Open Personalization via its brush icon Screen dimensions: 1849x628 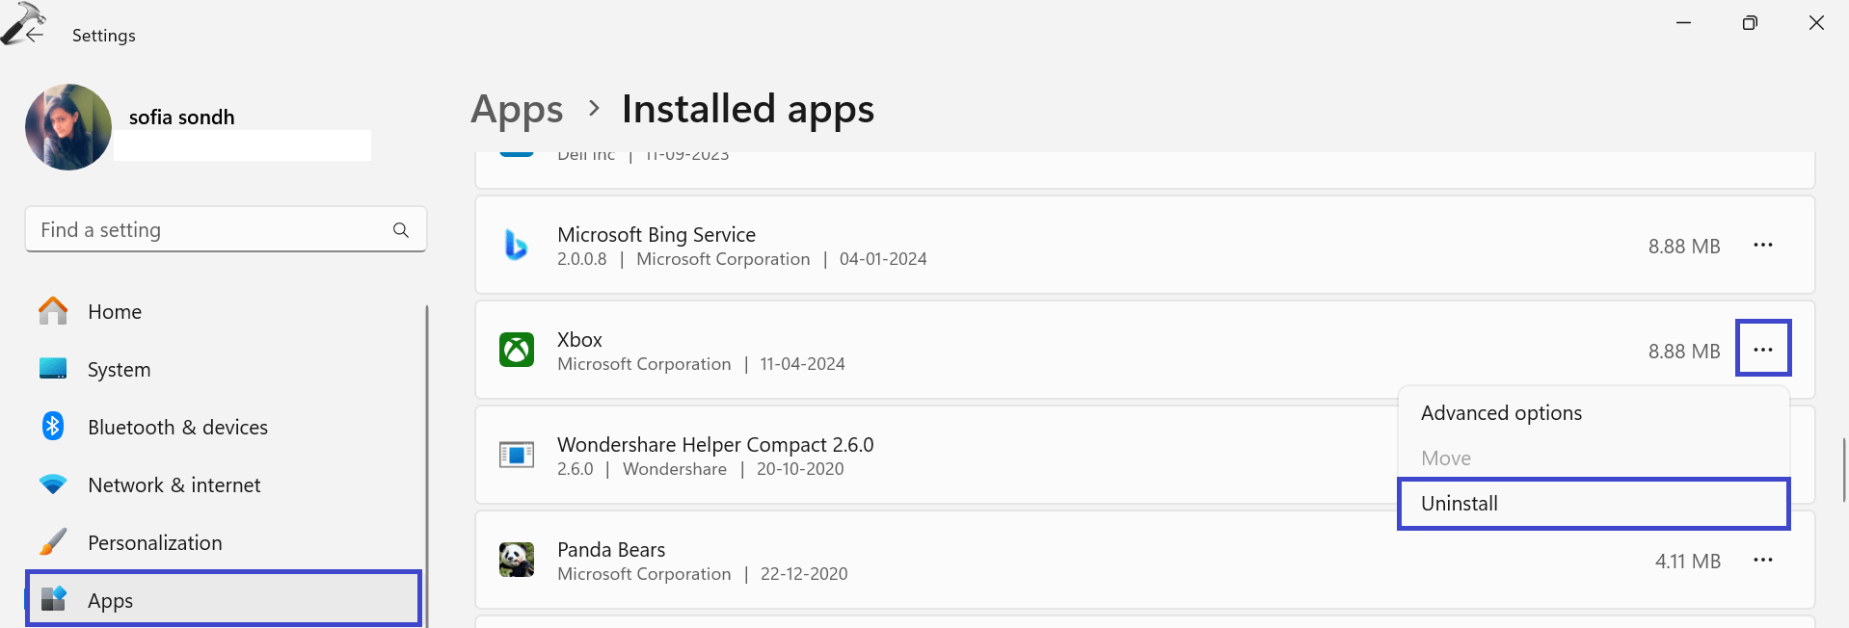coord(52,541)
